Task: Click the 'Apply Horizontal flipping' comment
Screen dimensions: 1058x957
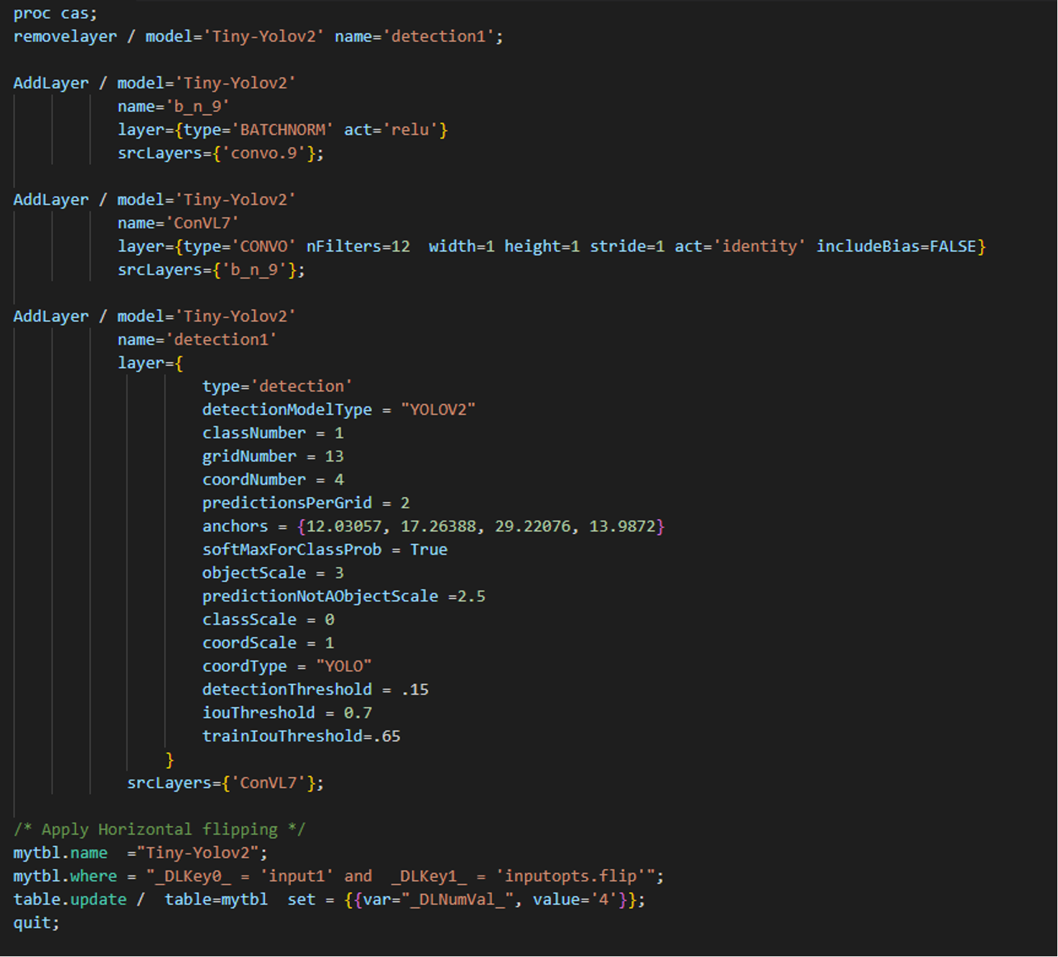Action: pyautogui.click(x=159, y=831)
